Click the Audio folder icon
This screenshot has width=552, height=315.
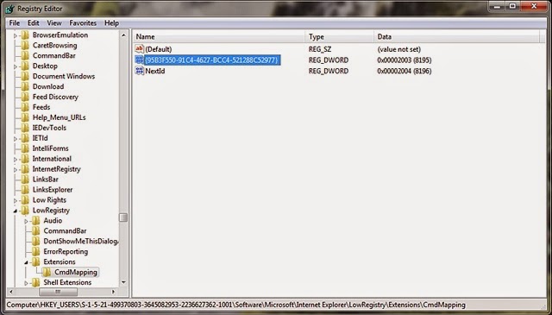coord(36,221)
